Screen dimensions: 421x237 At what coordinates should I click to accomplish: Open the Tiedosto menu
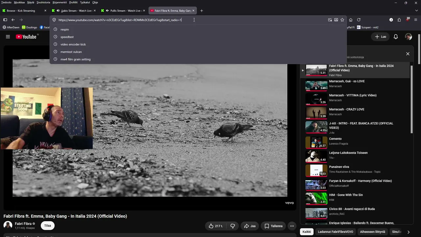[x=6, y=2]
